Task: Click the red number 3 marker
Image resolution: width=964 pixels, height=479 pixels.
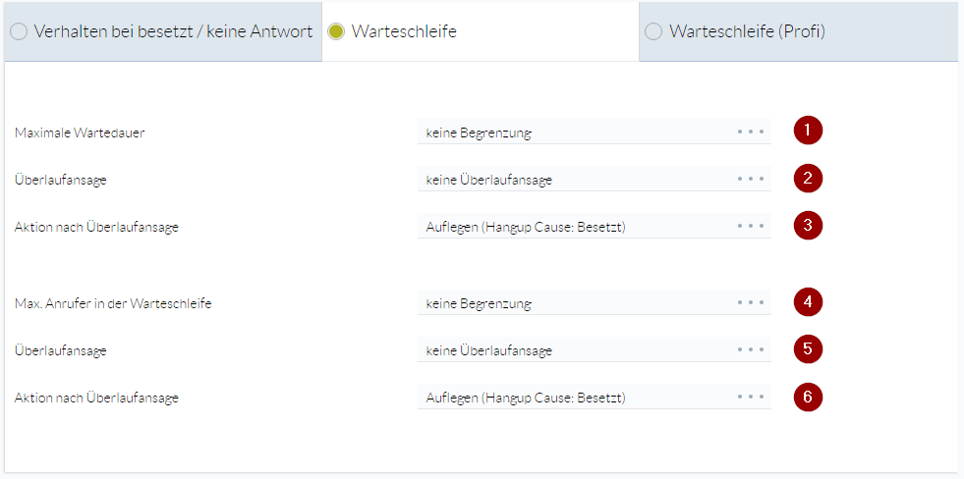Action: pos(808,225)
